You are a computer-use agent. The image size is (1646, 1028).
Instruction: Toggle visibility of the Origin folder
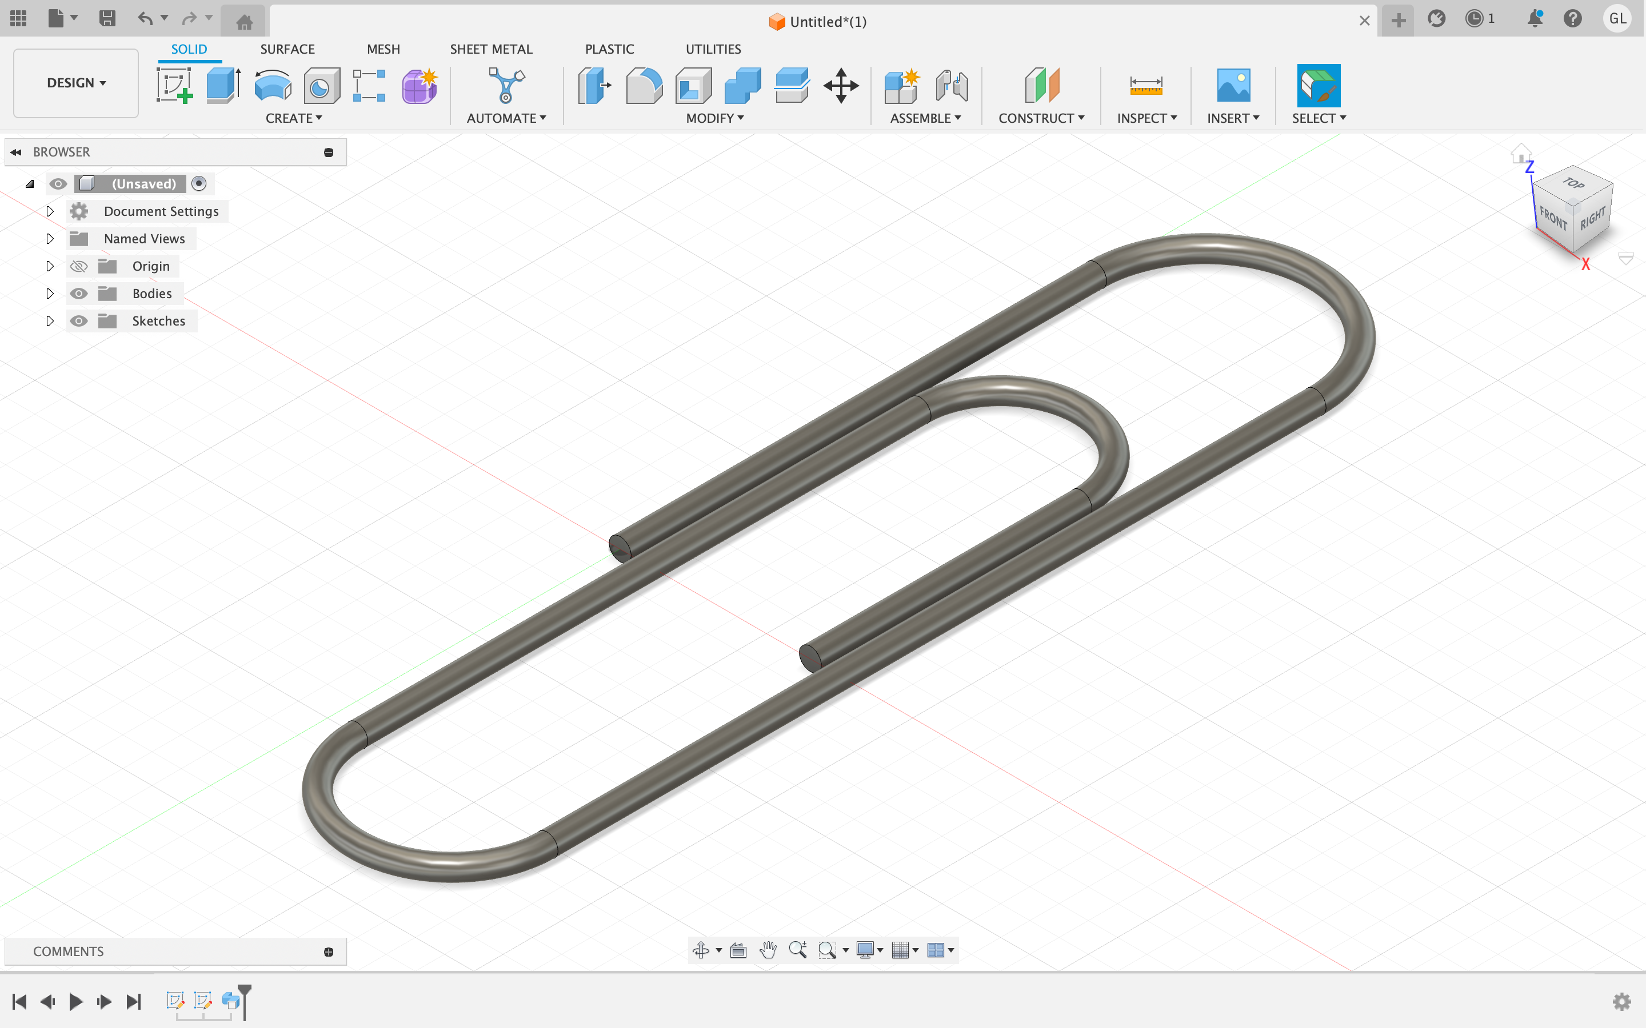click(x=79, y=266)
